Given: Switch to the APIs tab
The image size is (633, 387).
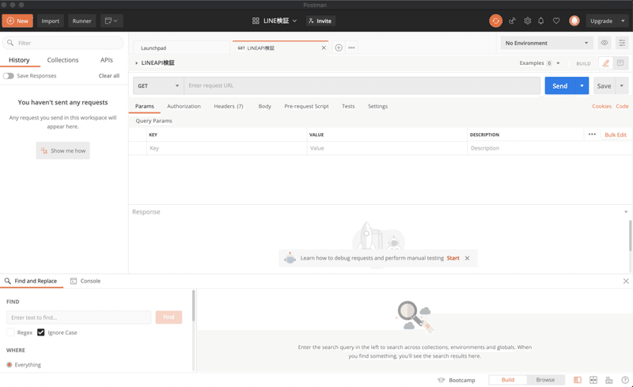Looking at the screenshot, I should coord(107,60).
